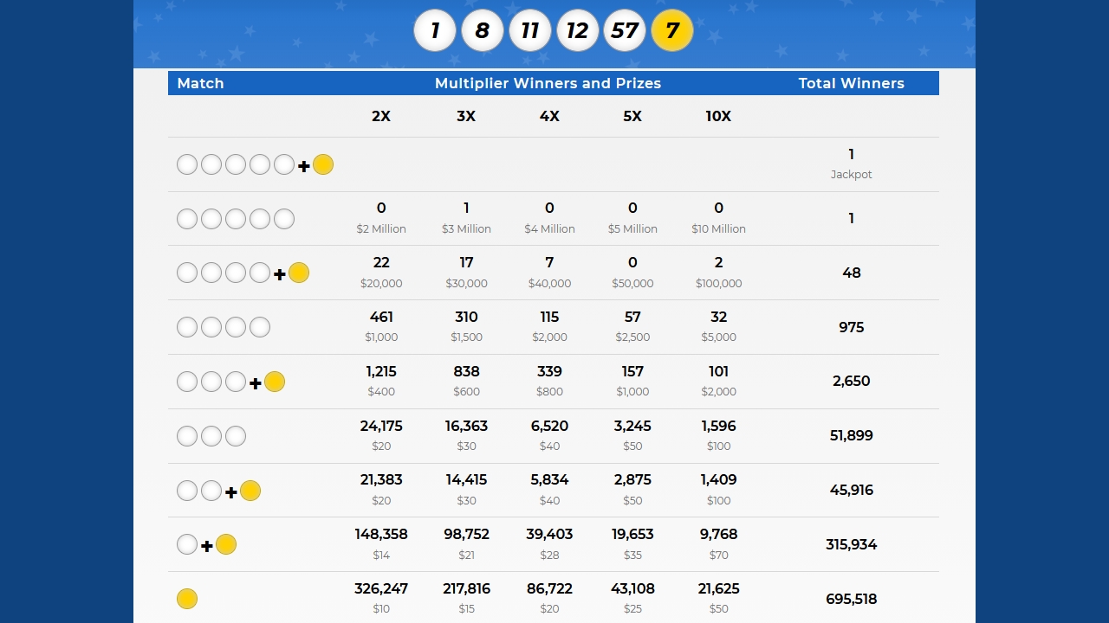Select the 51,899 total winners figure
The image size is (1109, 623).
pyautogui.click(x=851, y=435)
